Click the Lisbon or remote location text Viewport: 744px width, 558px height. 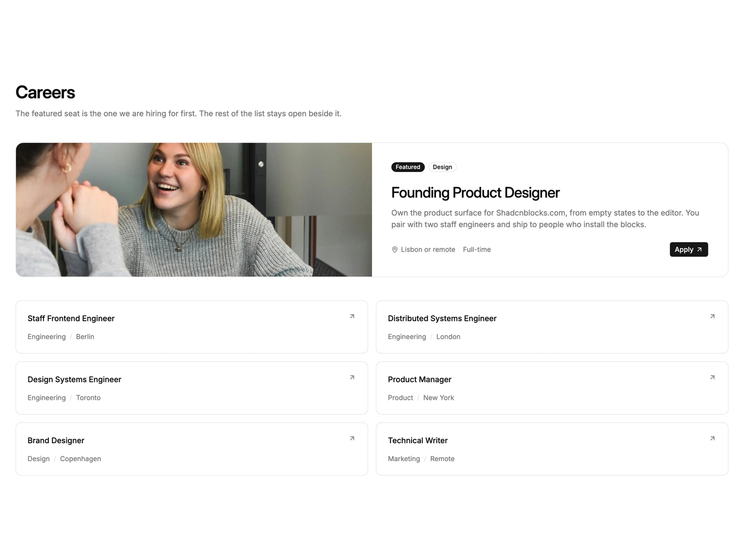(x=428, y=249)
